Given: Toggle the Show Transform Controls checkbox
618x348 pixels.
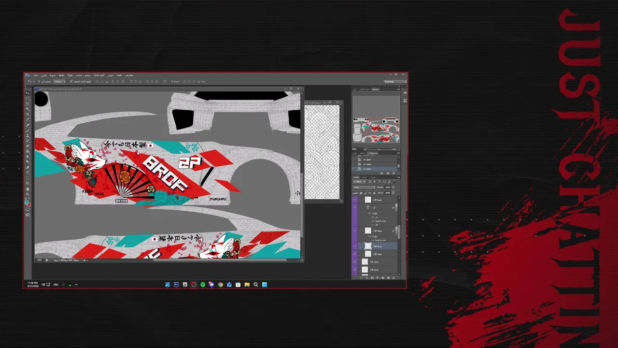Looking at the screenshot, I should click(x=71, y=81).
